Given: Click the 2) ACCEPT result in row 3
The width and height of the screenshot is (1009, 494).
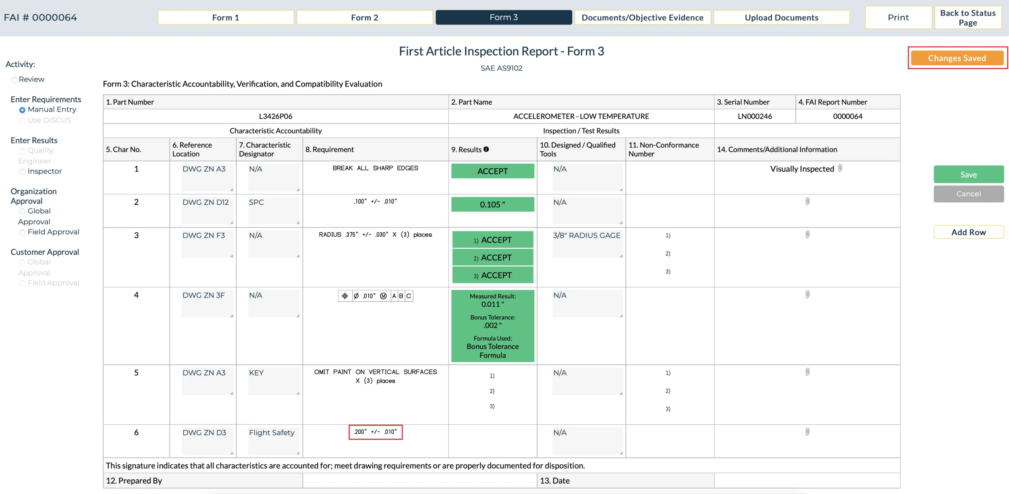Looking at the screenshot, I should (493, 257).
